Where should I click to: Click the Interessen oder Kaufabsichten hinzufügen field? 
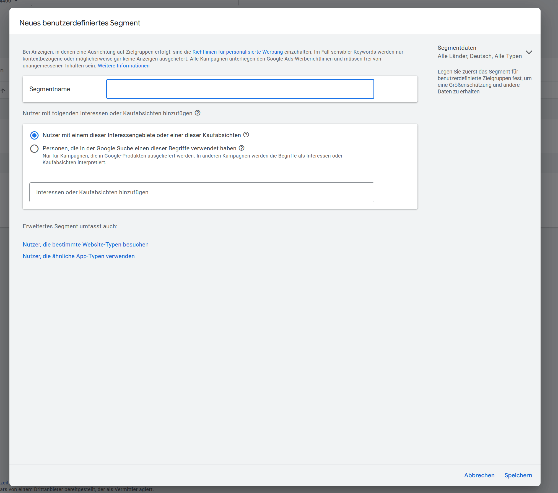(201, 192)
